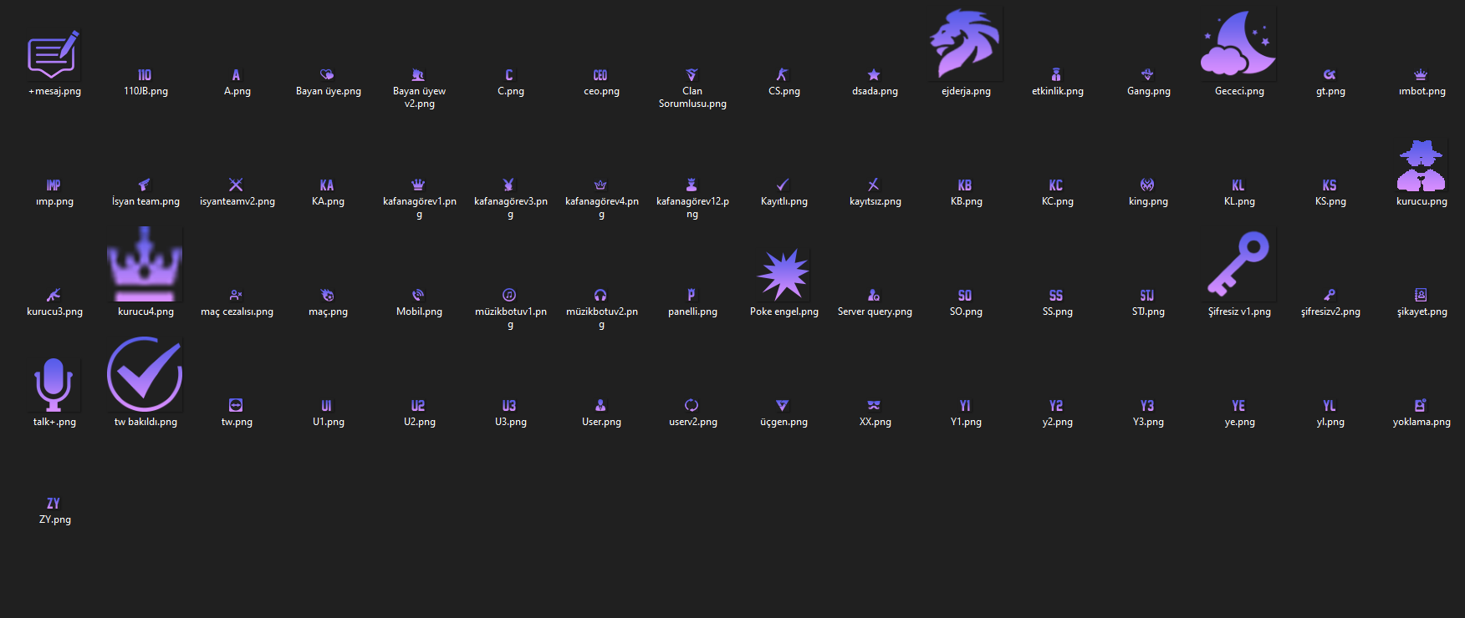The height and width of the screenshot is (618, 1465).
Task: Select userv2.png refresh circle icon
Action: pyautogui.click(x=692, y=406)
